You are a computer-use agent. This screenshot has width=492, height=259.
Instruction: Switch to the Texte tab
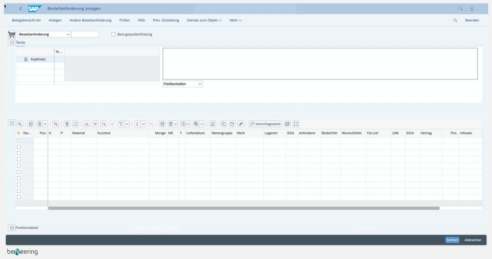click(x=20, y=43)
